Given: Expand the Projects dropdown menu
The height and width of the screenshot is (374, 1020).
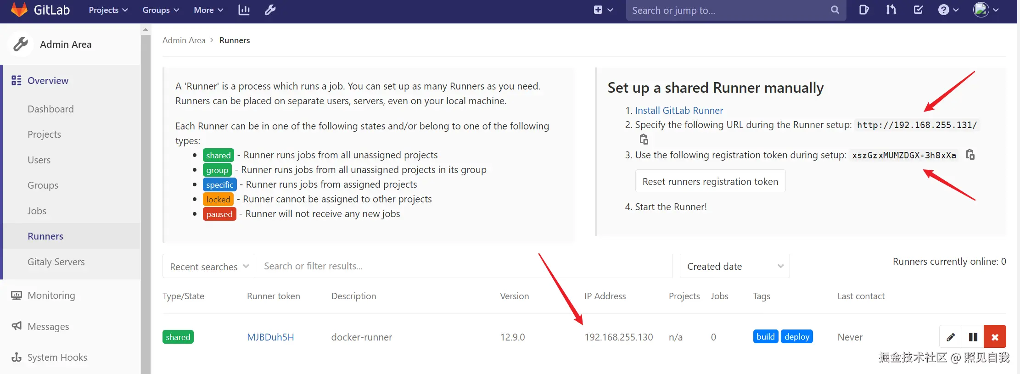Looking at the screenshot, I should pos(108,10).
